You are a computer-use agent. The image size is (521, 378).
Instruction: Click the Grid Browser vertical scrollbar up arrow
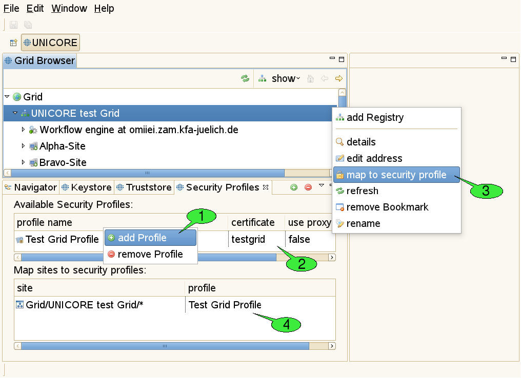(342, 92)
